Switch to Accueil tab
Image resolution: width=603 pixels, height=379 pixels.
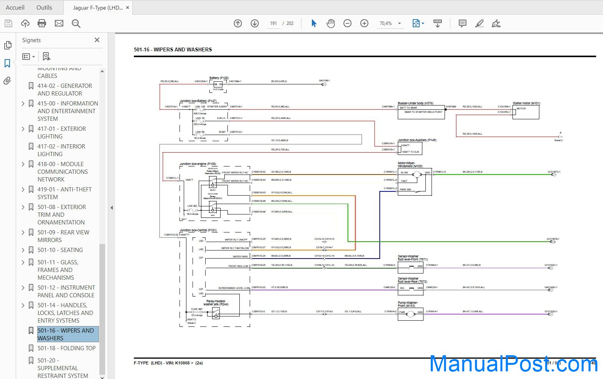[15, 7]
